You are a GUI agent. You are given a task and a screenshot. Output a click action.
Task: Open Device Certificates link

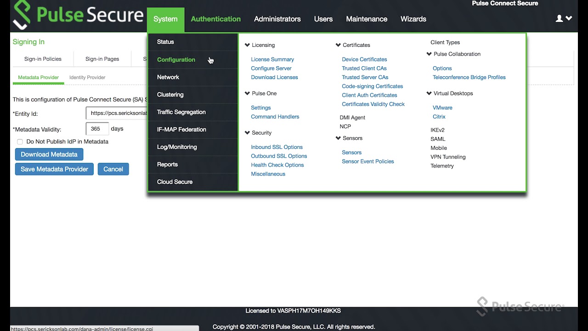pos(364,59)
